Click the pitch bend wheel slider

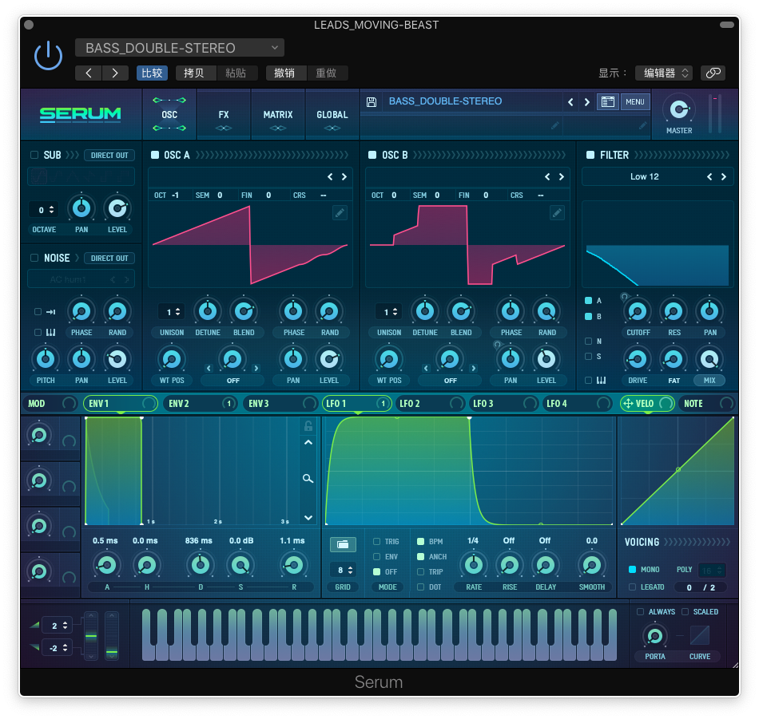pyautogui.click(x=91, y=635)
